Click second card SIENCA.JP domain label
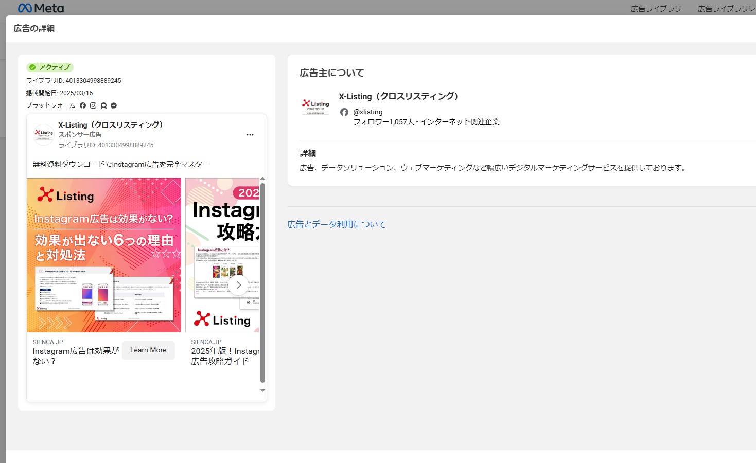Screen dimensions: 756x463 (206, 342)
